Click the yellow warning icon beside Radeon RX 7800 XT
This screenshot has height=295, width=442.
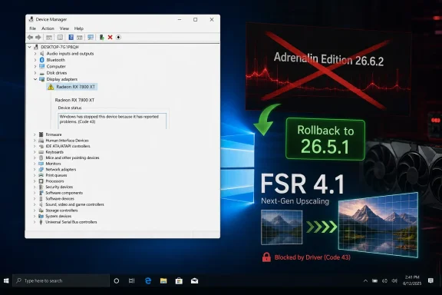coord(51,87)
